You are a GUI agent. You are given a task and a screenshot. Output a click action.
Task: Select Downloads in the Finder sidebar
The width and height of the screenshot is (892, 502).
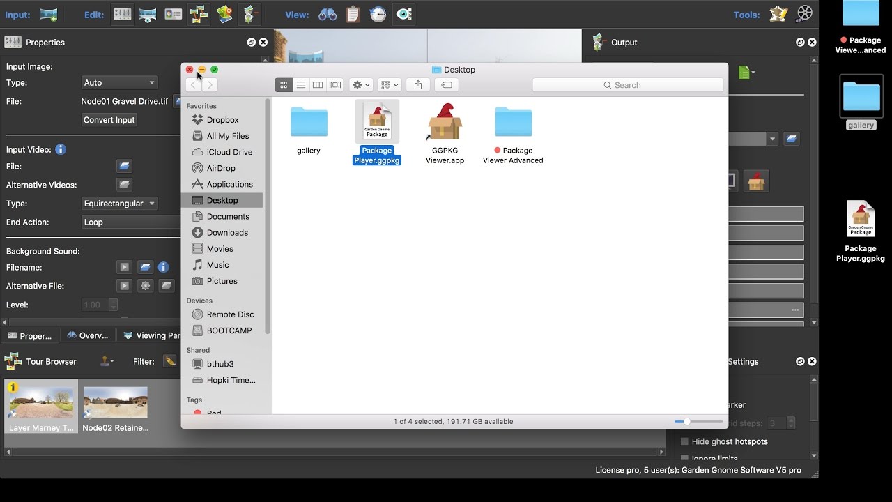227,232
